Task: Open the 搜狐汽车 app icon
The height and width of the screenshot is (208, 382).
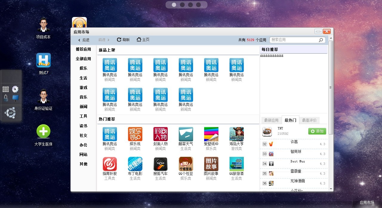Action: (161, 164)
